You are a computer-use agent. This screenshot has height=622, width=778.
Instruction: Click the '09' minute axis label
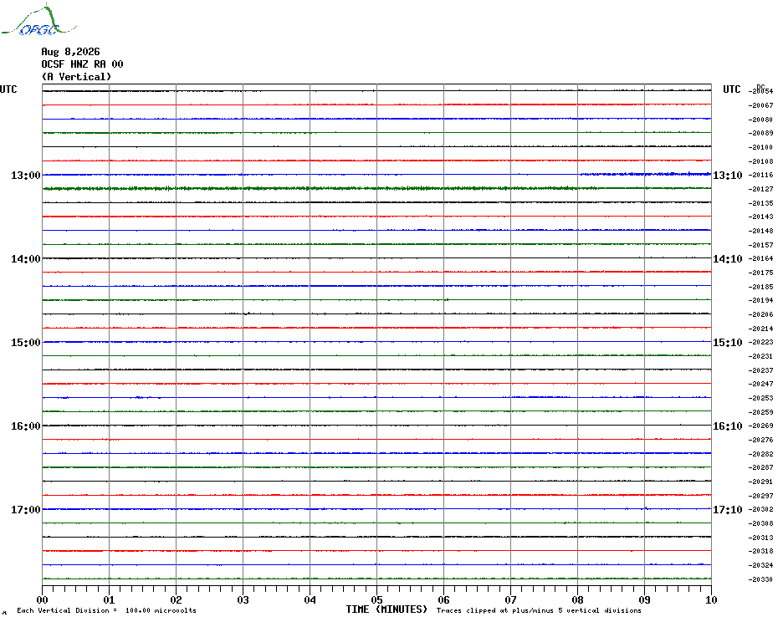[x=644, y=600]
